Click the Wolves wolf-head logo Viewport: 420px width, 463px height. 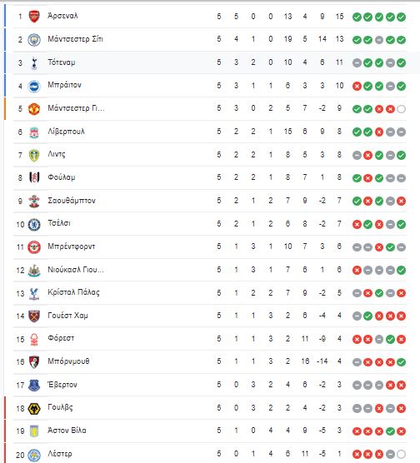(34, 409)
